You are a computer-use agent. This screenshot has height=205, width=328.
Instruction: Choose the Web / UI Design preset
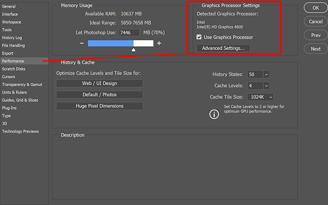[99, 83]
